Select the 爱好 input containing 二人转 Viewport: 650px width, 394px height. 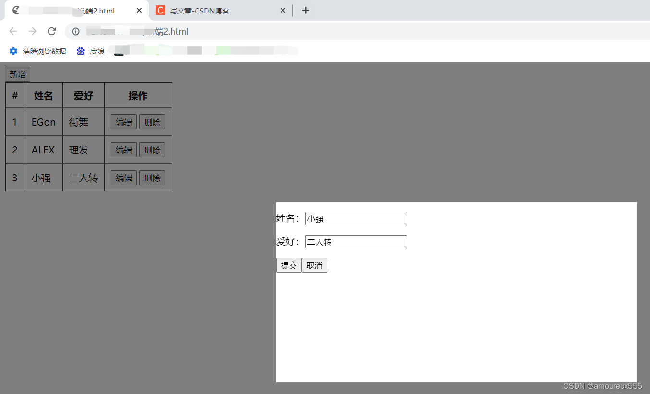356,241
